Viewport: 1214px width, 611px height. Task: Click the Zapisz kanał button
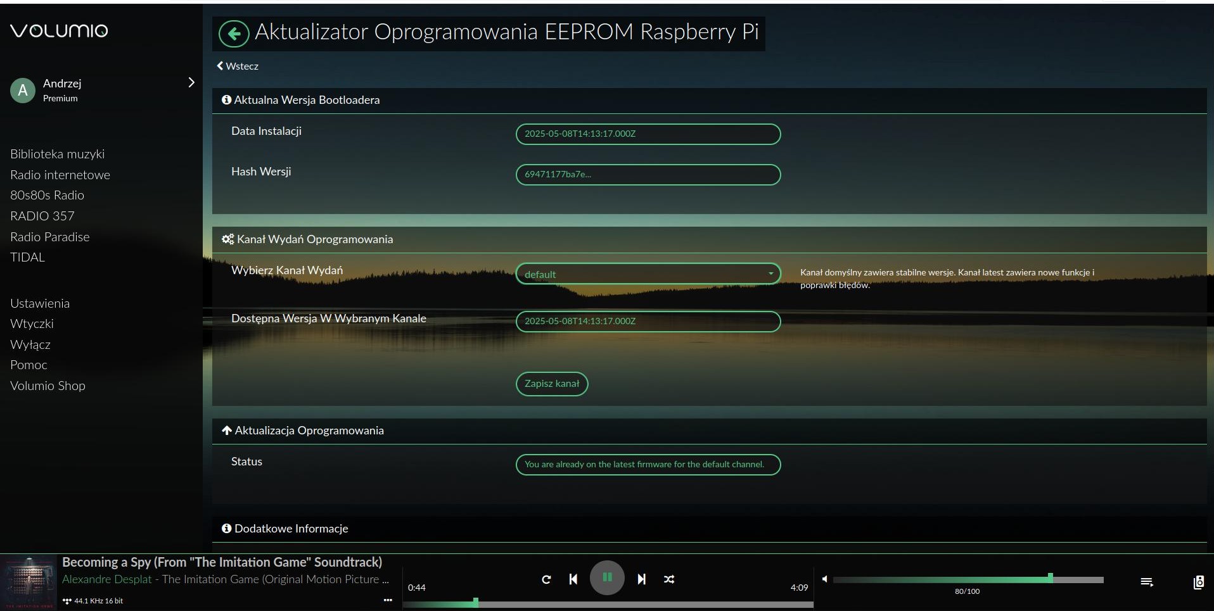551,384
